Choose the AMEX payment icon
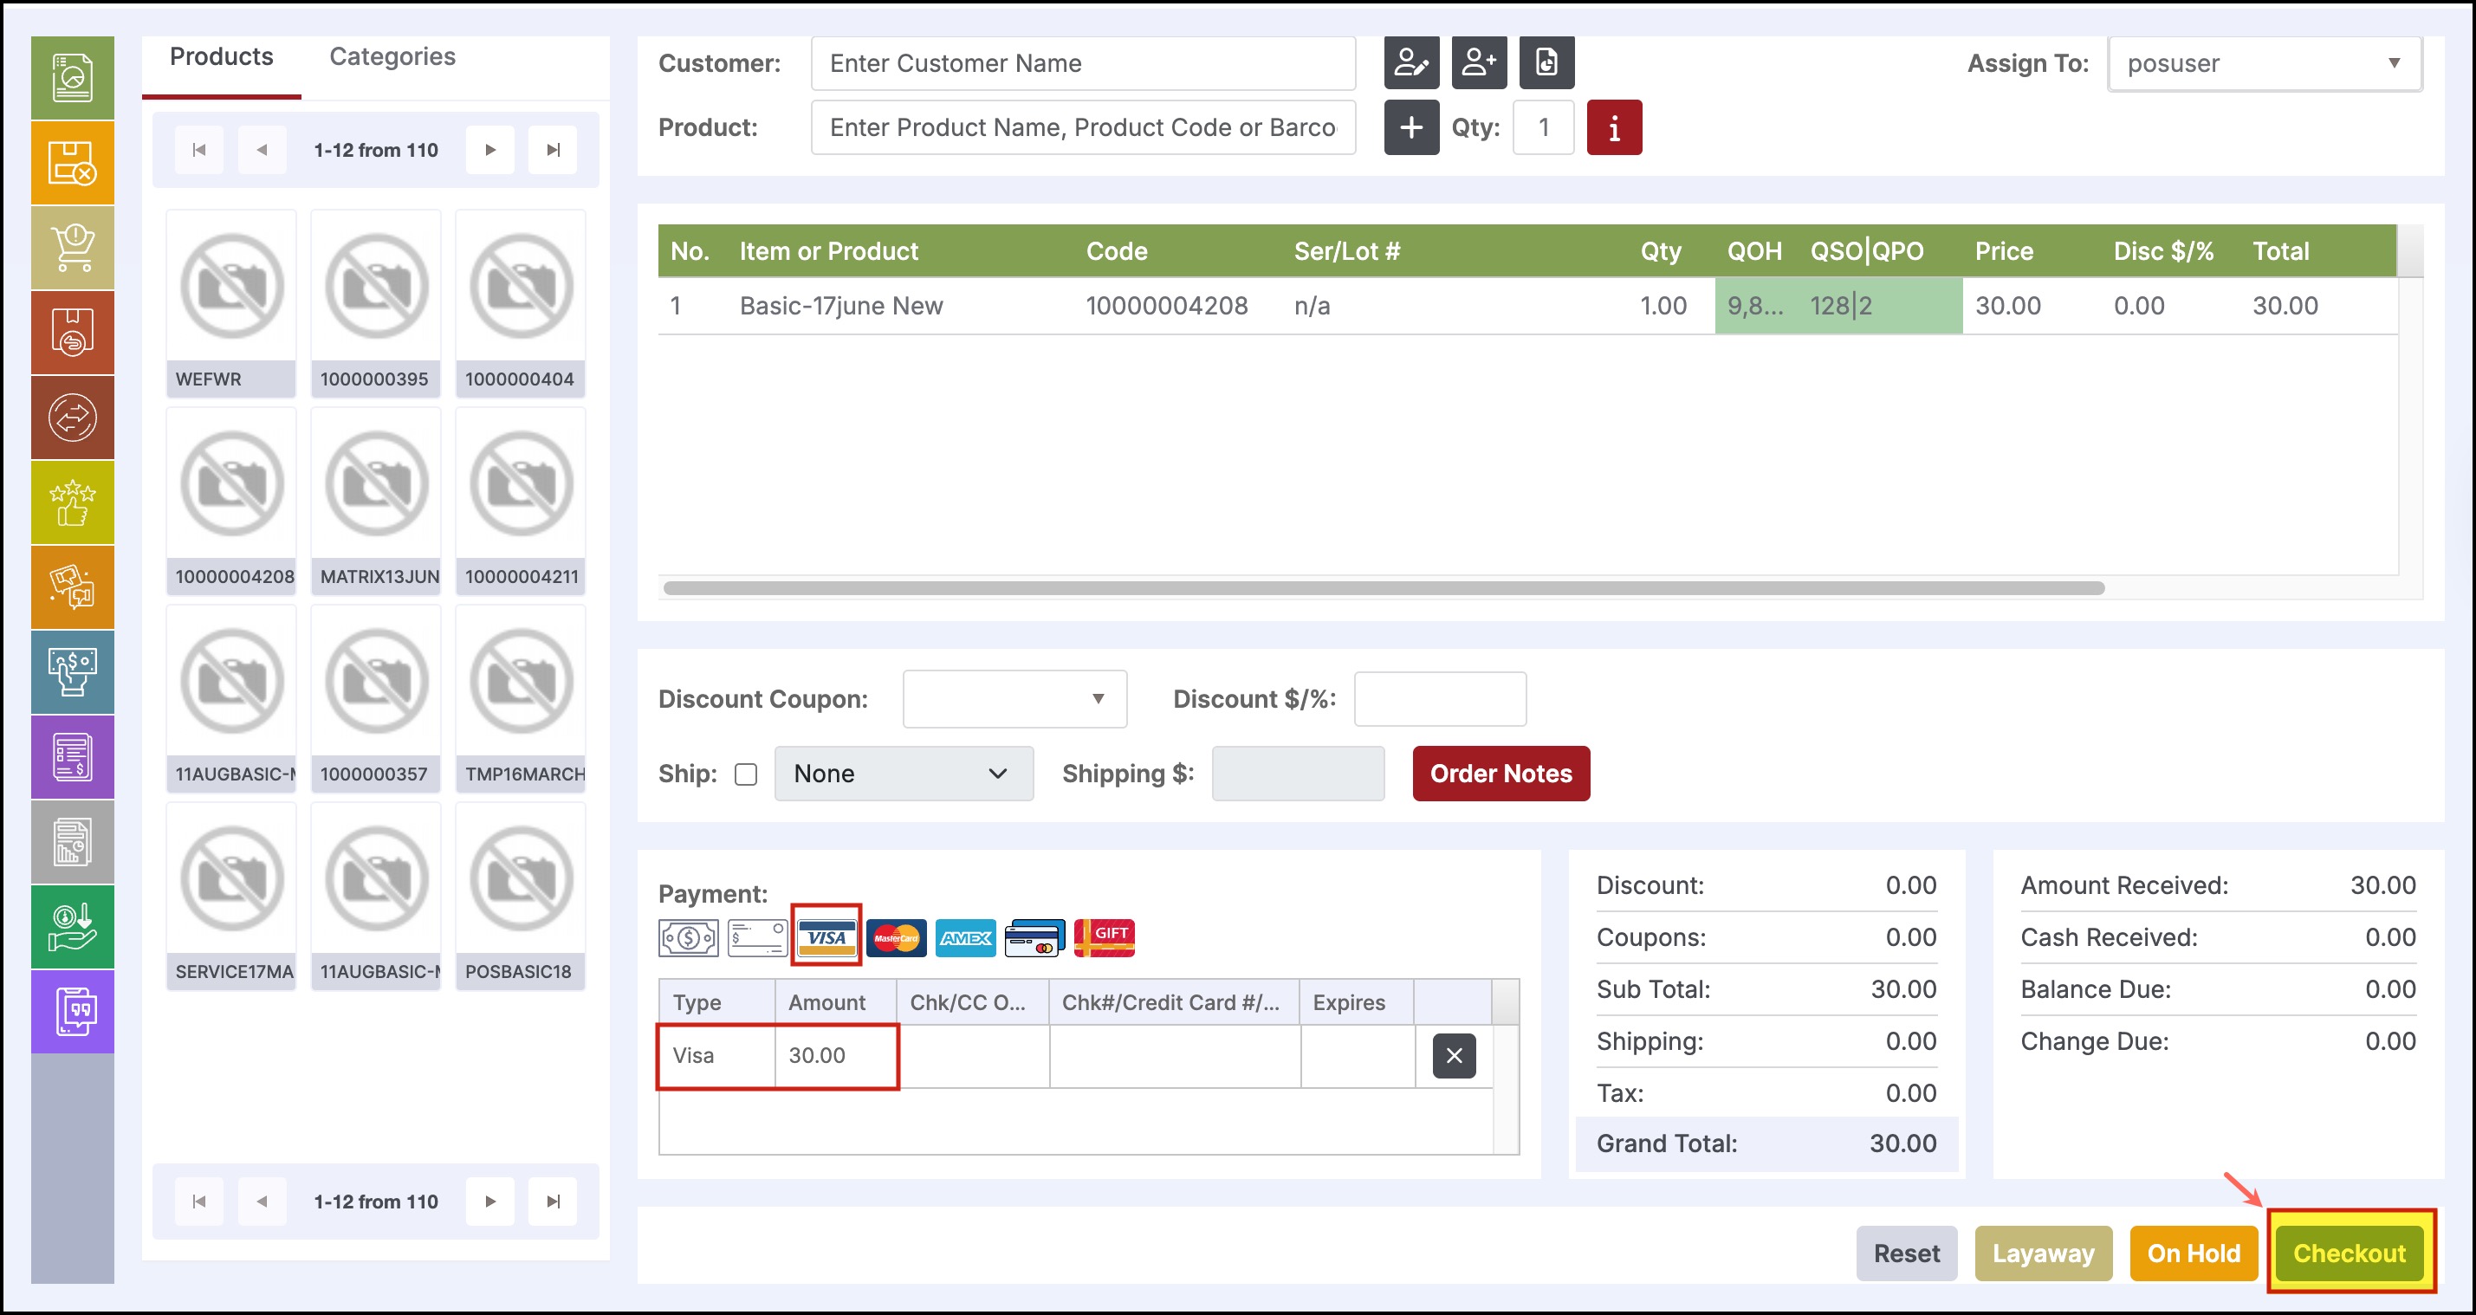Image resolution: width=2476 pixels, height=1315 pixels. click(965, 937)
